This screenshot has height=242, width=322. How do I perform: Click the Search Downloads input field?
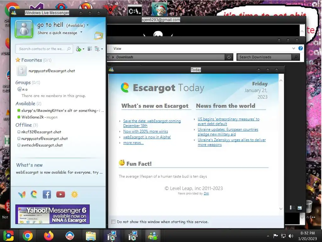coord(264,57)
